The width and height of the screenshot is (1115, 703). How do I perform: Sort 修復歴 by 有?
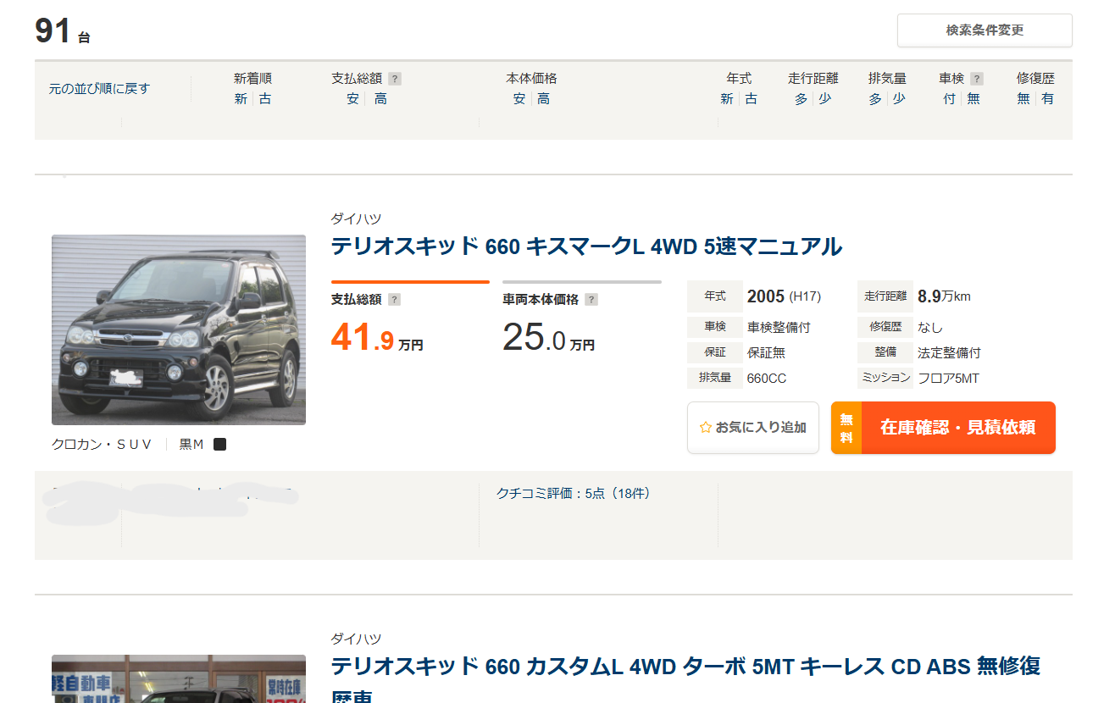pos(1048,98)
